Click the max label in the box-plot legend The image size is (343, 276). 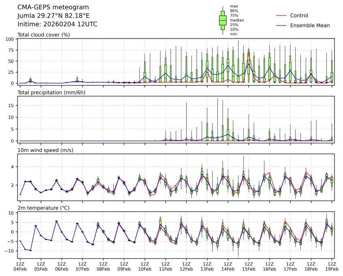click(x=233, y=6)
